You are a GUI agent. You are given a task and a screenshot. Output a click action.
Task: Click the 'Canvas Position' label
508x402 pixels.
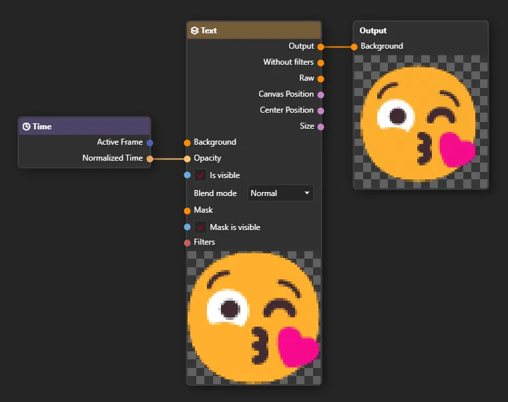tap(286, 94)
